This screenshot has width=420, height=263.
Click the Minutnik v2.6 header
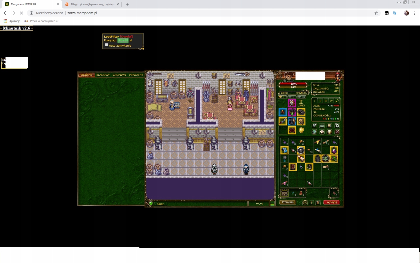16,28
